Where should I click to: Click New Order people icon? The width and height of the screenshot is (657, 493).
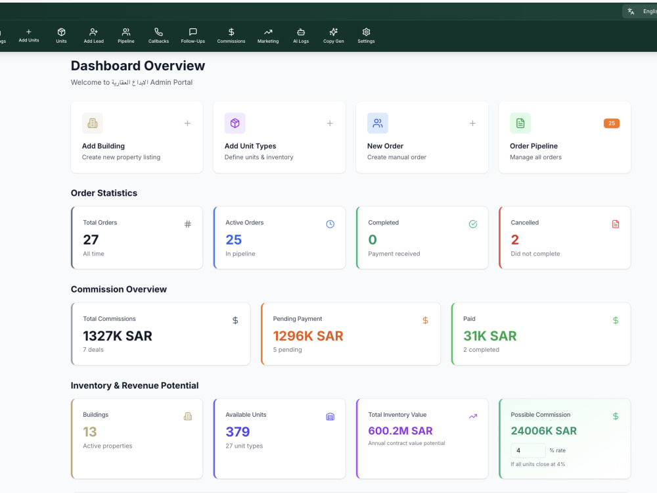tap(378, 124)
